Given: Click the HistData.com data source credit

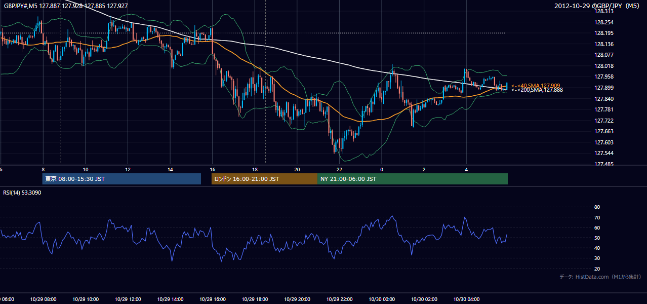Looking at the screenshot, I should tap(600, 277).
